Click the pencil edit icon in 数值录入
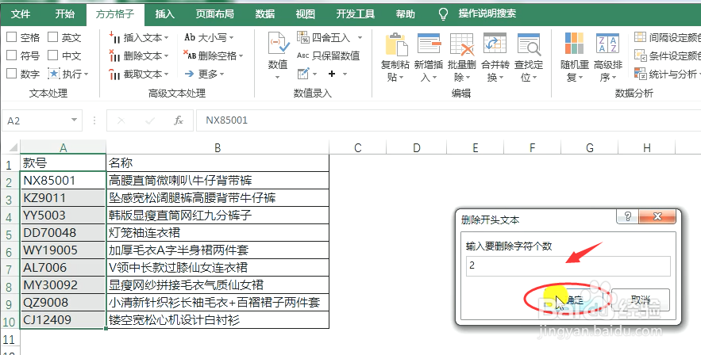Image resolution: width=701 pixels, height=355 pixels. pyautogui.click(x=303, y=74)
